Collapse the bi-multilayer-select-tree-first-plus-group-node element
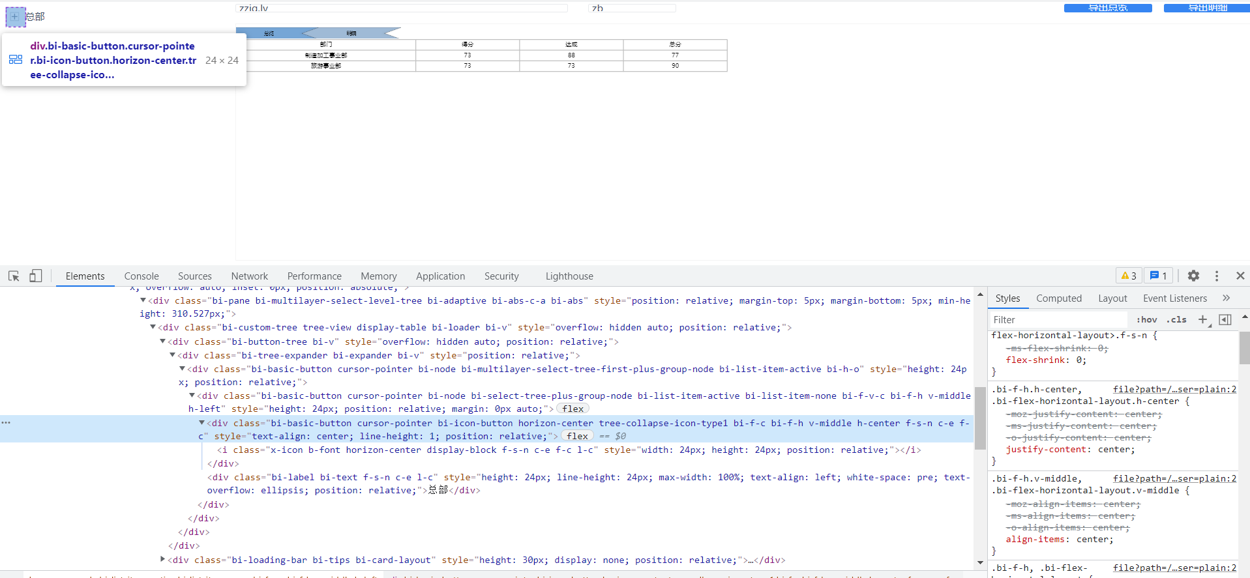The height and width of the screenshot is (578, 1250). click(x=182, y=369)
